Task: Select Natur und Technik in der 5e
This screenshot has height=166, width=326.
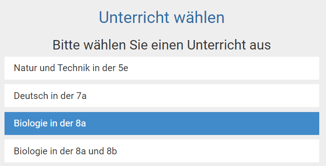Action: pos(162,68)
